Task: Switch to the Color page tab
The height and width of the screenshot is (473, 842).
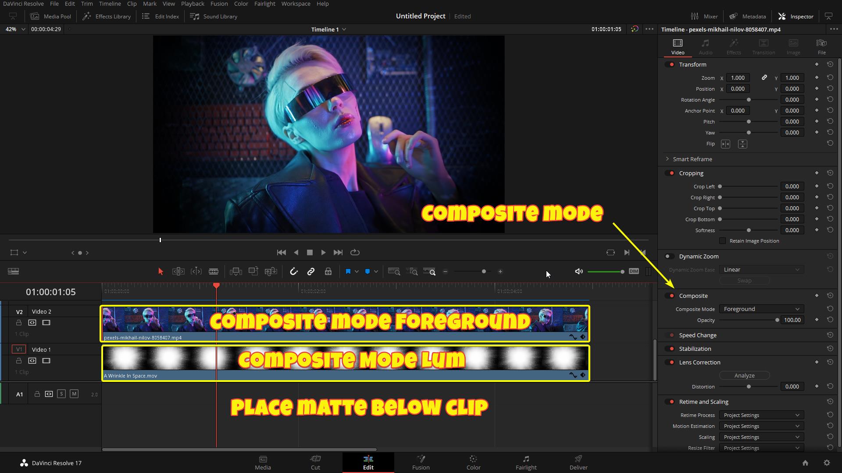Action: [473, 462]
